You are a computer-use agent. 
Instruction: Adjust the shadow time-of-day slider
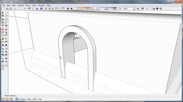(106, 8)
